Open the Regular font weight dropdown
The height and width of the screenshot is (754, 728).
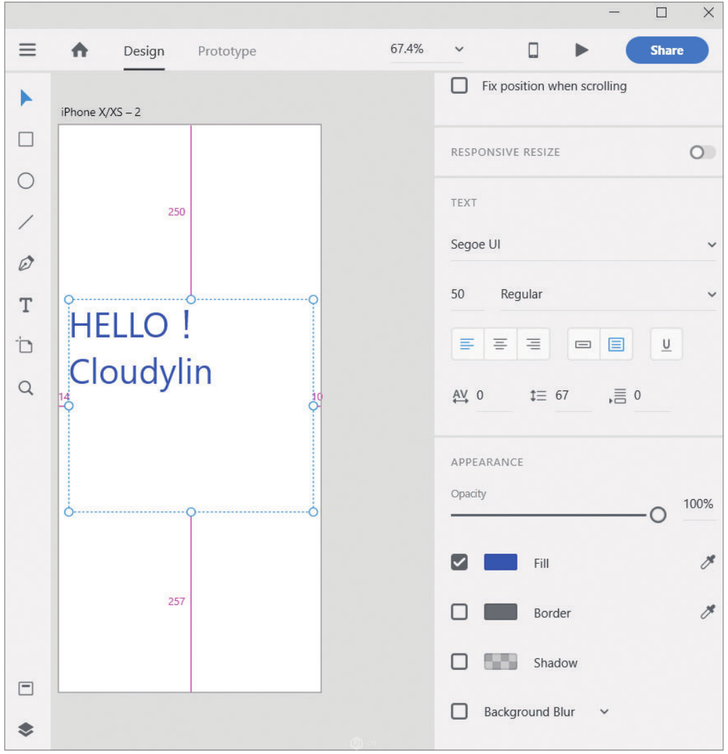click(x=607, y=295)
